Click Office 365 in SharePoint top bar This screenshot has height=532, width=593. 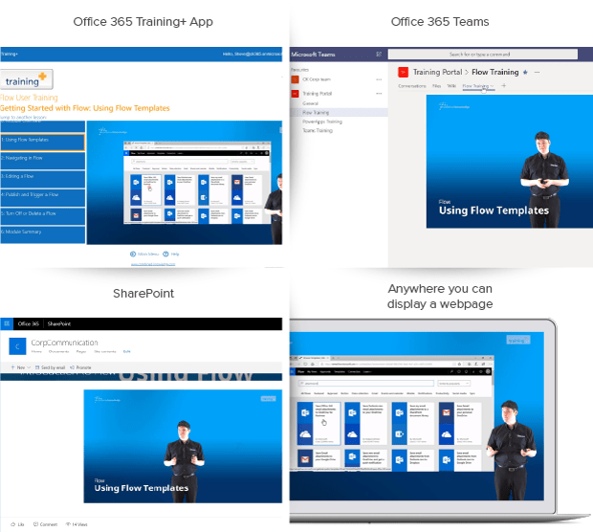tap(29, 324)
